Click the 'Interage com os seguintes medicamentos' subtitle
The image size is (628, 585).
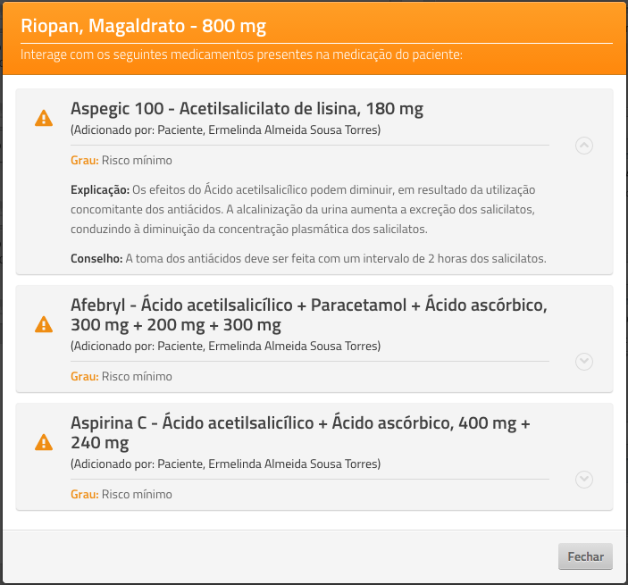click(x=241, y=54)
